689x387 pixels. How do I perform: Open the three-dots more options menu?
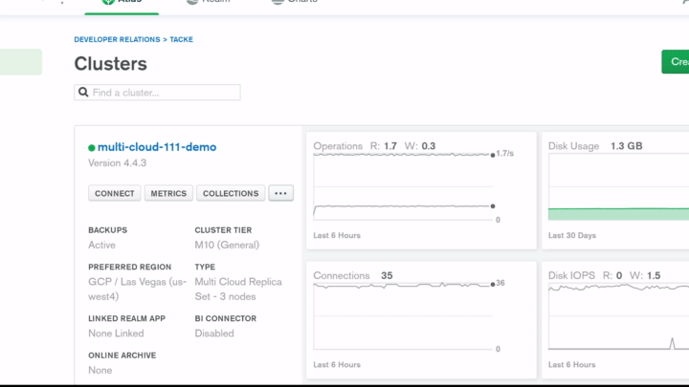pyautogui.click(x=280, y=193)
